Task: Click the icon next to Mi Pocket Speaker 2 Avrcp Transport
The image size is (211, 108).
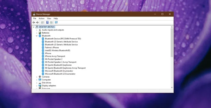Action: coord(43,62)
